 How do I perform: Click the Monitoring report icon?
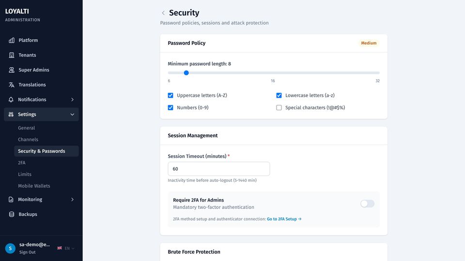(11, 200)
